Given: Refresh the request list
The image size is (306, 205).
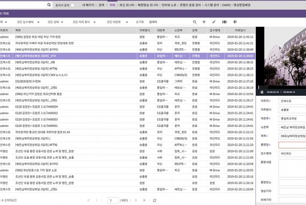Looking at the screenshot, I should coord(154,200).
